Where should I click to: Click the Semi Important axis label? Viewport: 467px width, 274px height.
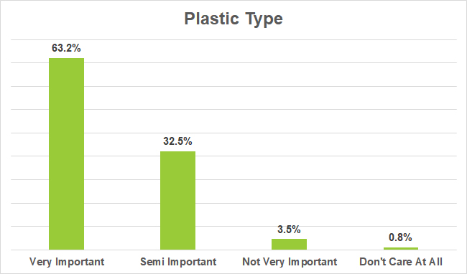point(178,262)
